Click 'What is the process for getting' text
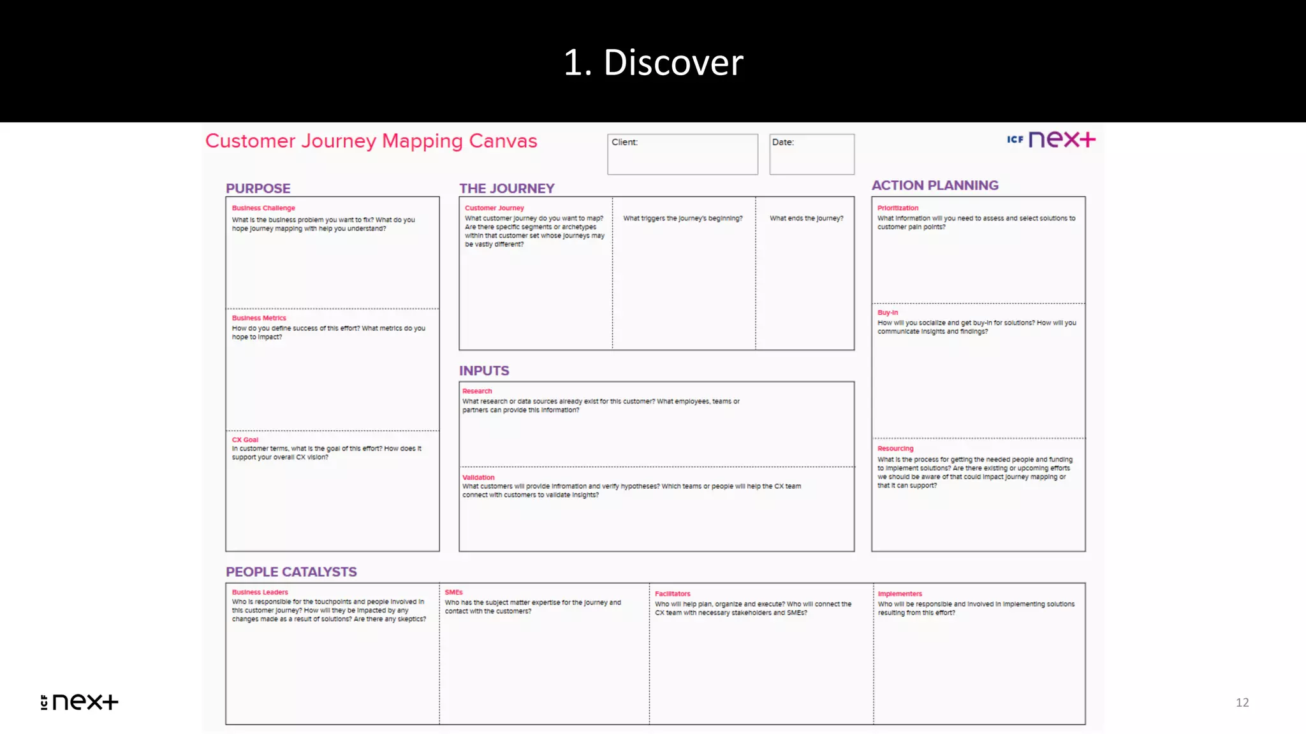1306x734 pixels. pos(974,473)
